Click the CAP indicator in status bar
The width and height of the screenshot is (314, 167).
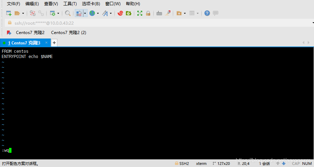click(x=296, y=164)
